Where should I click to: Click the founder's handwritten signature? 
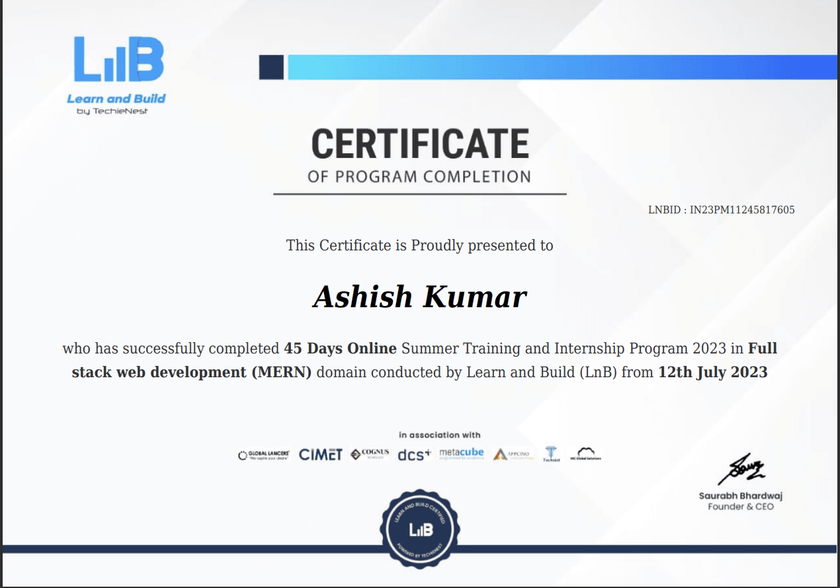(741, 470)
